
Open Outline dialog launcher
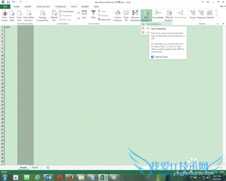pos(217,24)
